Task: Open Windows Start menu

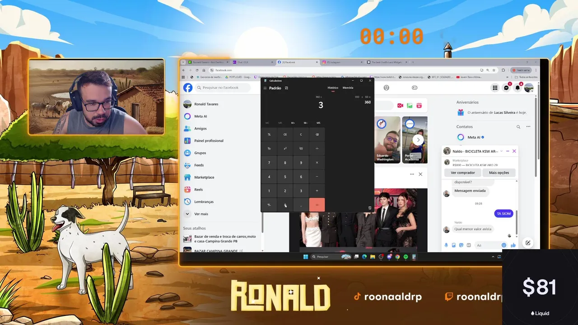Action: [306, 257]
